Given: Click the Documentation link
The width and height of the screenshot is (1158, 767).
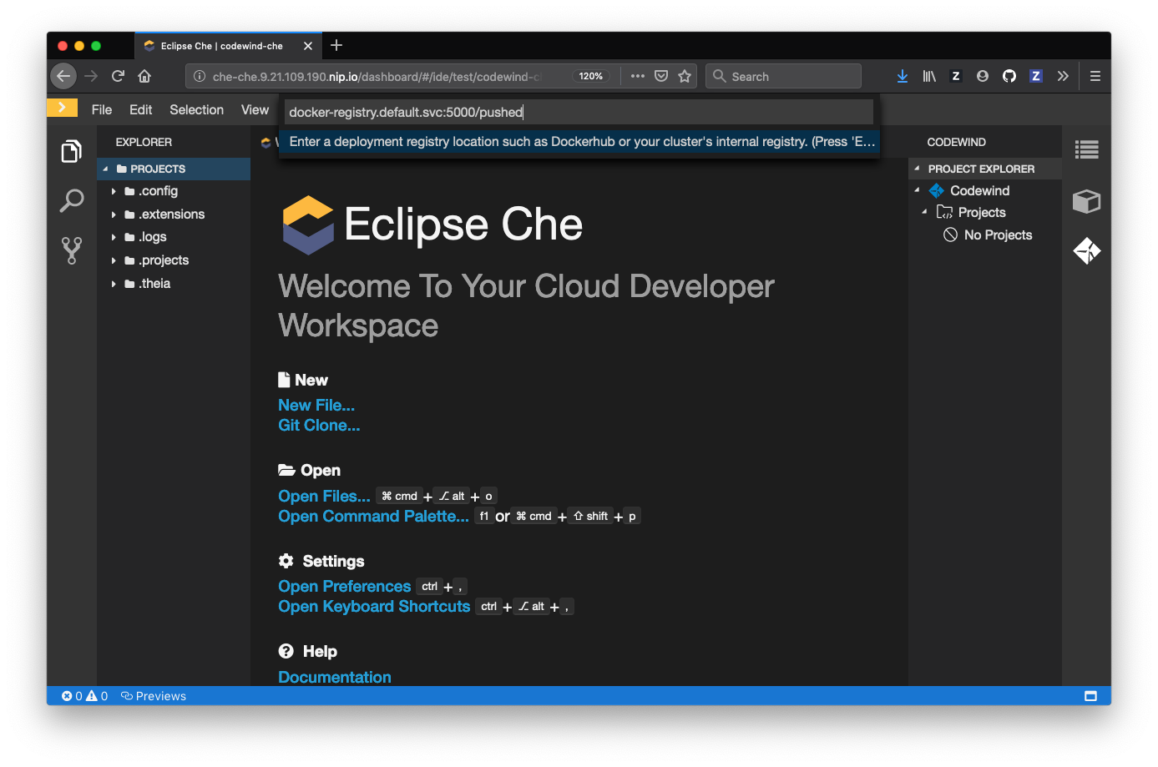Looking at the screenshot, I should (335, 677).
